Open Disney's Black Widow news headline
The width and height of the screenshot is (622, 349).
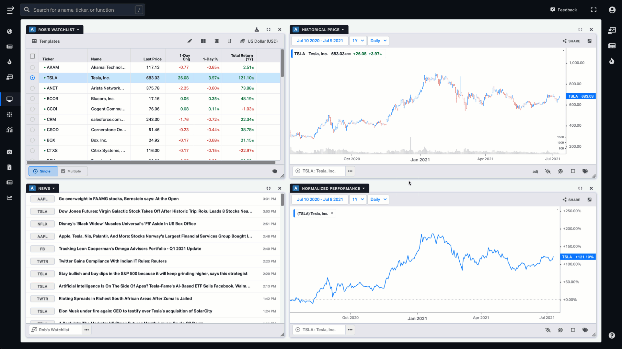[127, 224]
